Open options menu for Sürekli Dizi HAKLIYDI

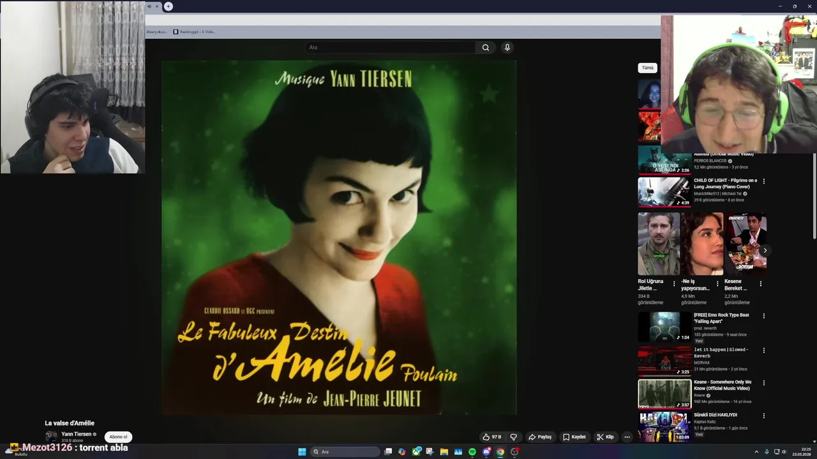763,416
